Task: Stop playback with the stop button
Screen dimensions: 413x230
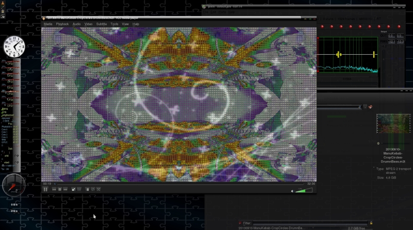Action: click(x=60, y=189)
